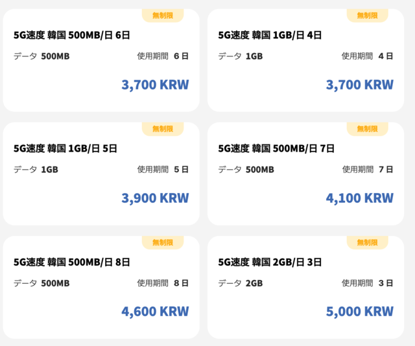This screenshot has width=415, height=346.
Task: Click the 無制限 badge on the 500MB/日 8日 card
Action: click(x=163, y=242)
